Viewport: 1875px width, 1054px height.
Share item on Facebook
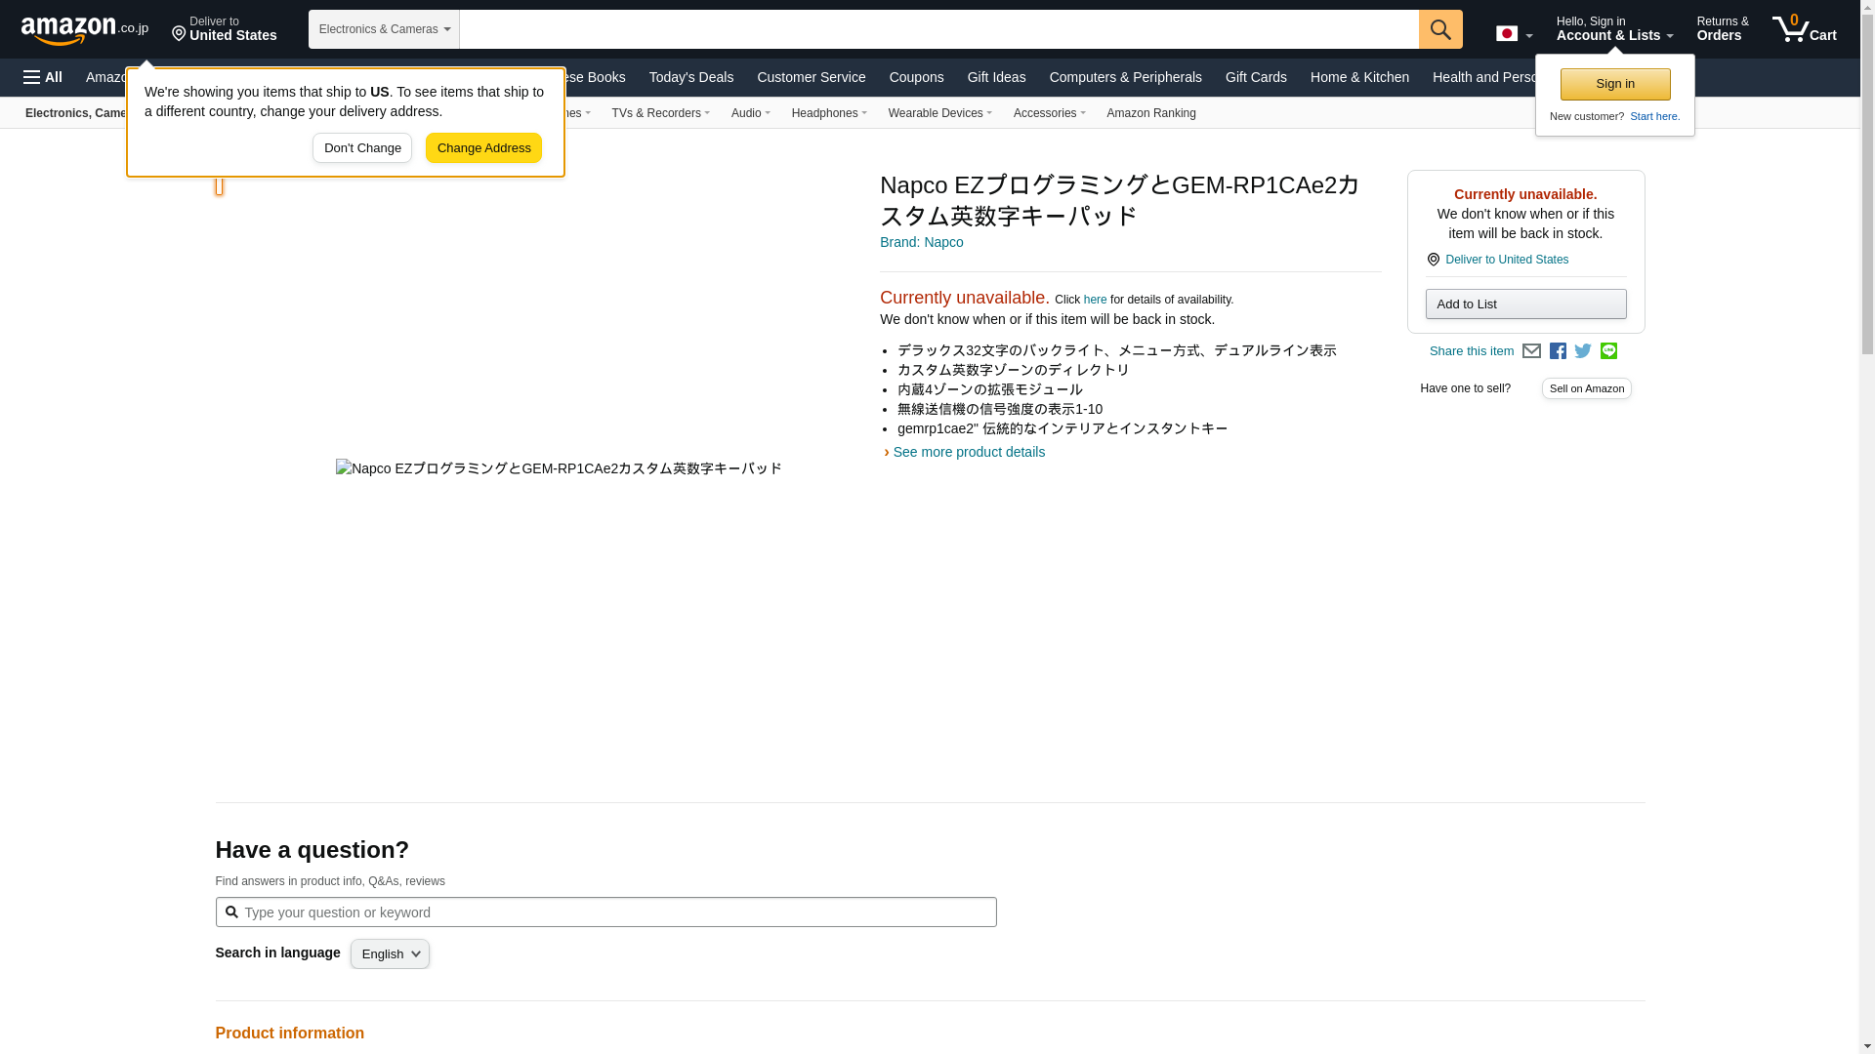pos(1558,351)
